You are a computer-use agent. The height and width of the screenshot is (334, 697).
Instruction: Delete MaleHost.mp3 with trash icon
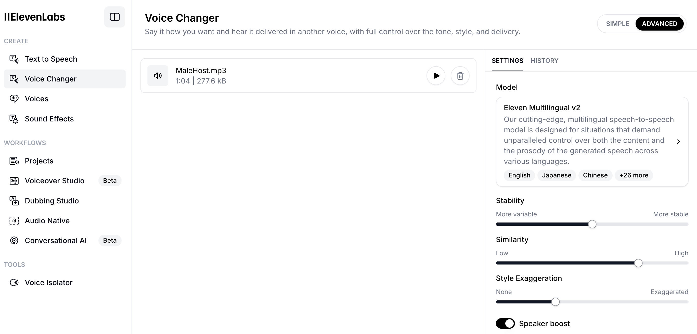point(460,76)
